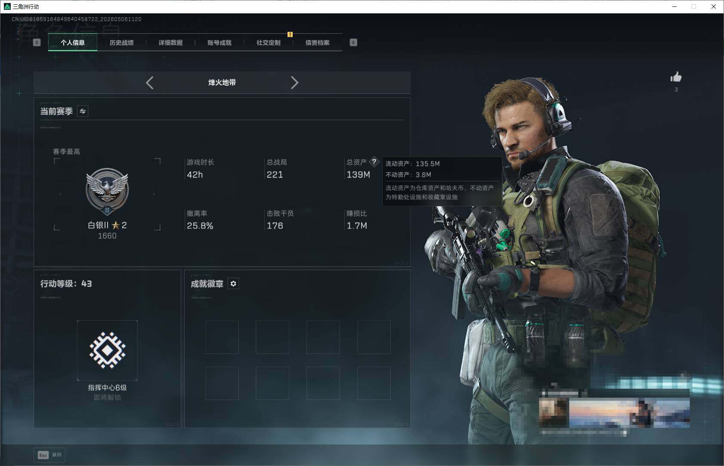Toggle the season switch icon beside 当前赛季
Screen dimensions: 724x466
point(83,111)
